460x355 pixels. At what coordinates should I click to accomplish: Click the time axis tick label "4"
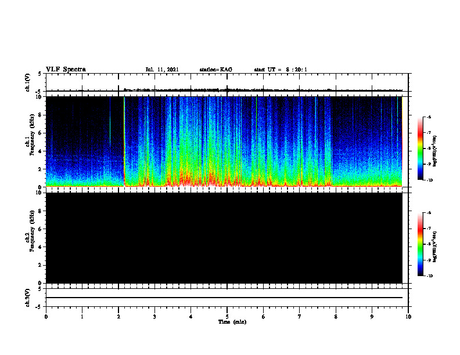[x=191, y=317]
